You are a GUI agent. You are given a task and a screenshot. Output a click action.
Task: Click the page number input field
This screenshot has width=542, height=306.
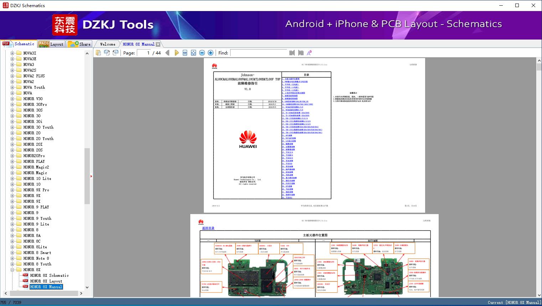(x=144, y=53)
